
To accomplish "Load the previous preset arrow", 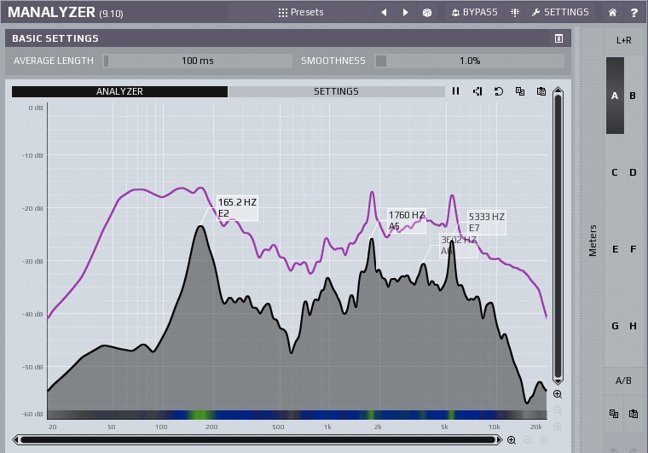I will (x=384, y=13).
